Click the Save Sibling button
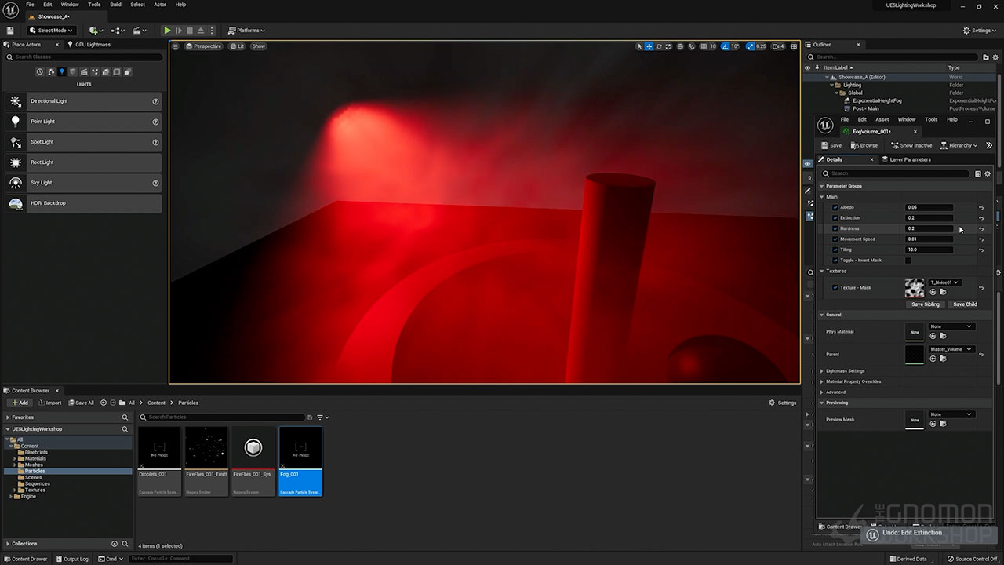Image resolution: width=1004 pixels, height=565 pixels. 925,304
